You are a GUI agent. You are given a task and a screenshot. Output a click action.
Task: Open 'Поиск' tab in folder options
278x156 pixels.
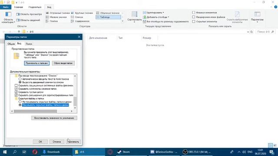pyautogui.click(x=29, y=44)
